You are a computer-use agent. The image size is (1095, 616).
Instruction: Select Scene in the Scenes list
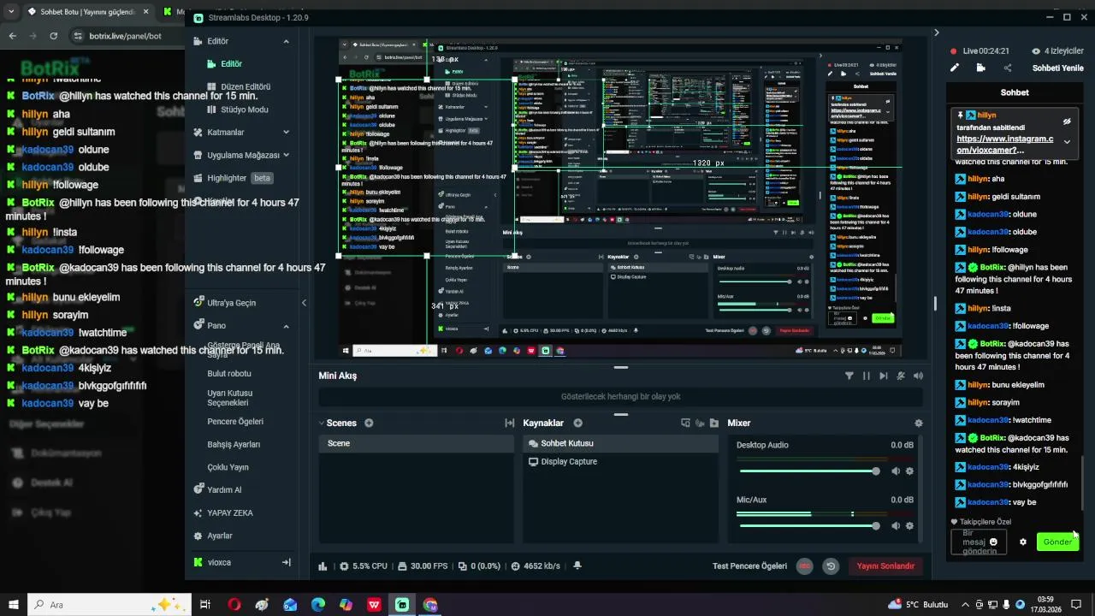(x=416, y=443)
